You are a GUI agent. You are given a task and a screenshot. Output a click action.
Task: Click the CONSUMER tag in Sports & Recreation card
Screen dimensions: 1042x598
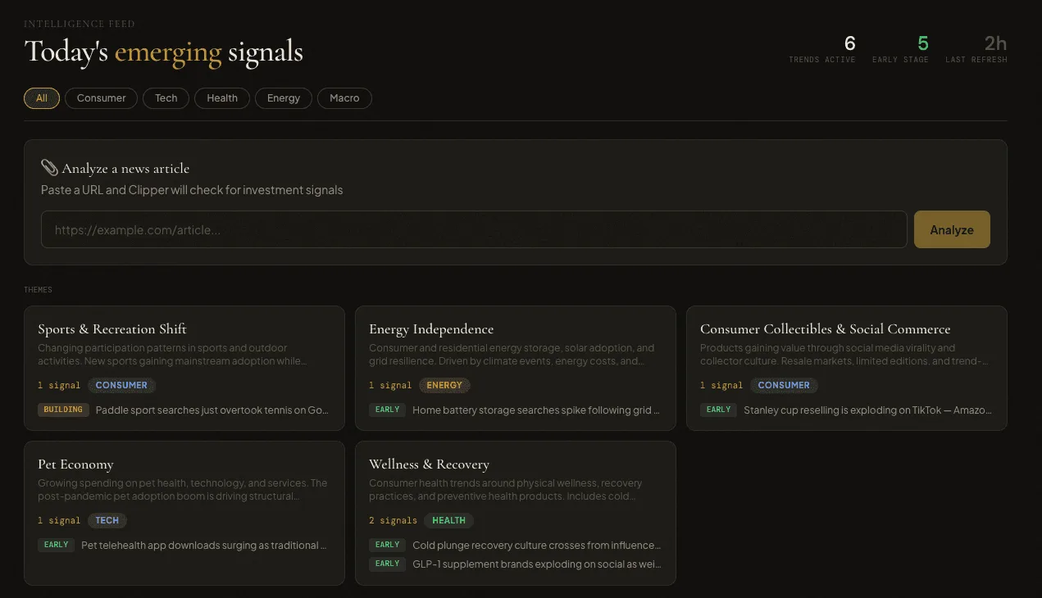(121, 385)
